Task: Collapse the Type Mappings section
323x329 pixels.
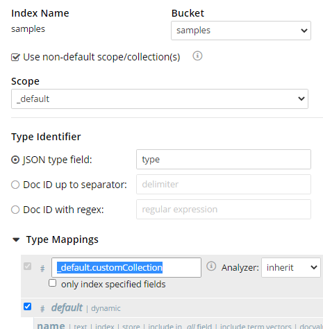Action: 16,239
